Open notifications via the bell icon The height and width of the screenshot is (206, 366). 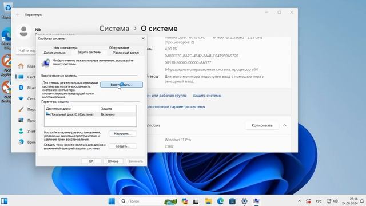[362, 201]
